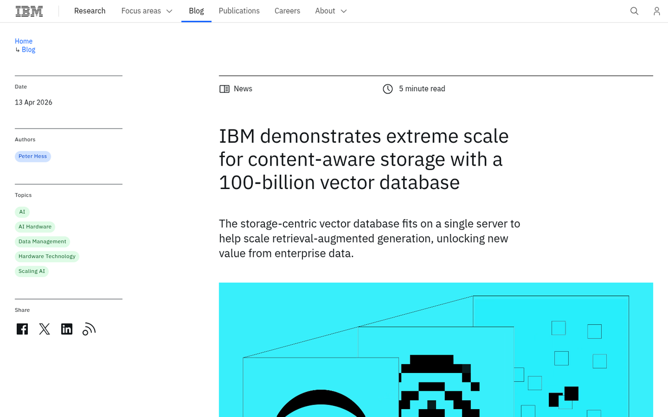Select the Data Management topic tag

[42, 241]
